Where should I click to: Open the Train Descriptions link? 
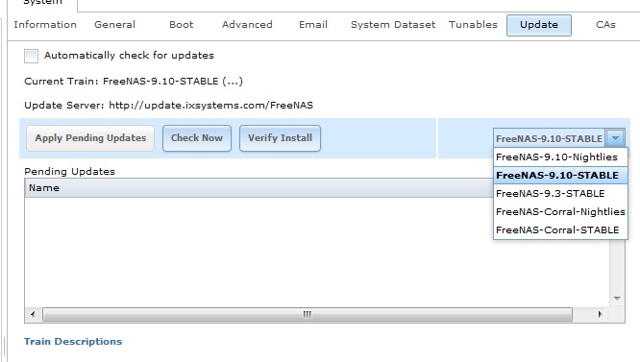(73, 342)
